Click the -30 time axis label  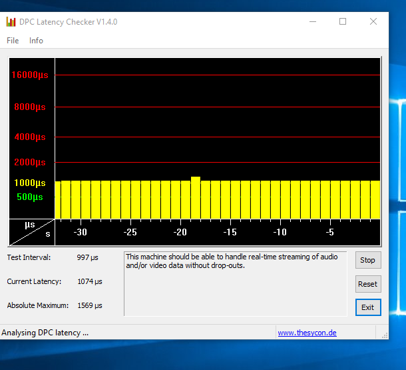click(x=80, y=232)
